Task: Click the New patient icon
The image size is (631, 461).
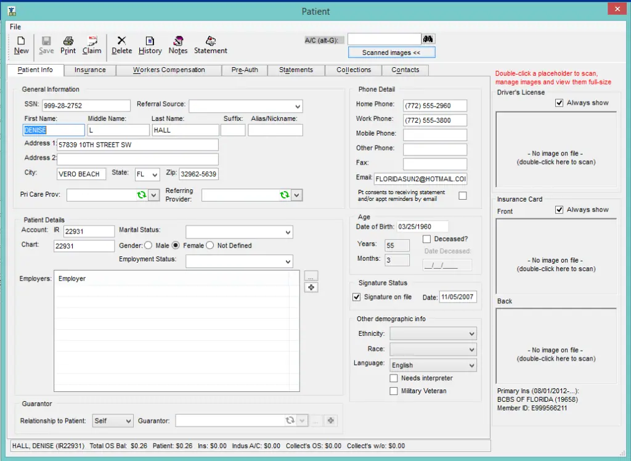Action: tap(20, 44)
